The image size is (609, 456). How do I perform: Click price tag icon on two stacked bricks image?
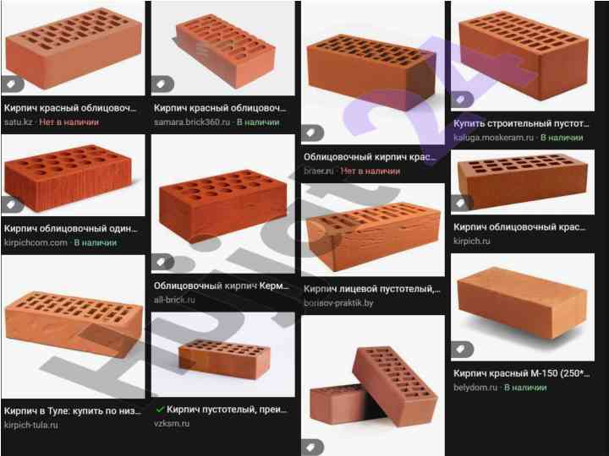tap(311, 447)
